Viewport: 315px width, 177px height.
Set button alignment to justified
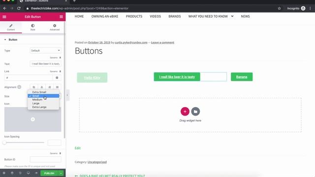pyautogui.click(x=57, y=87)
